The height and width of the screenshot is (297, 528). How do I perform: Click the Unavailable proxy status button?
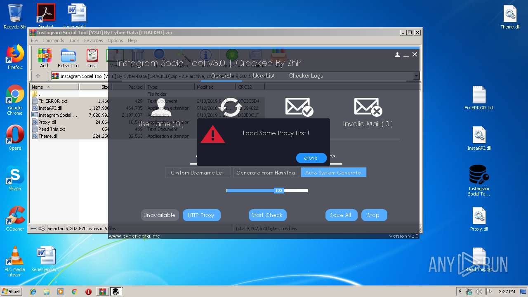click(160, 215)
